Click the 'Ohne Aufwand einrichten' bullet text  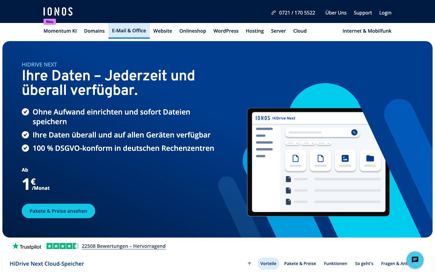pos(111,117)
